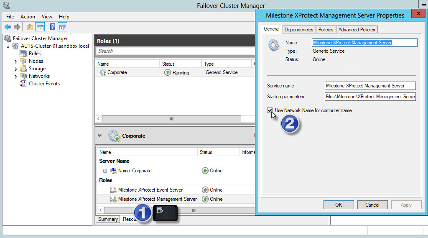Screen dimensions: 428x238
Task: Click the app icon in title bar
Action: coord(6,5)
